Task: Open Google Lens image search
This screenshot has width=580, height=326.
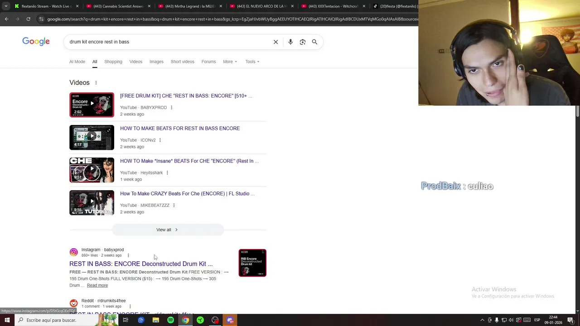Action: 302,42
